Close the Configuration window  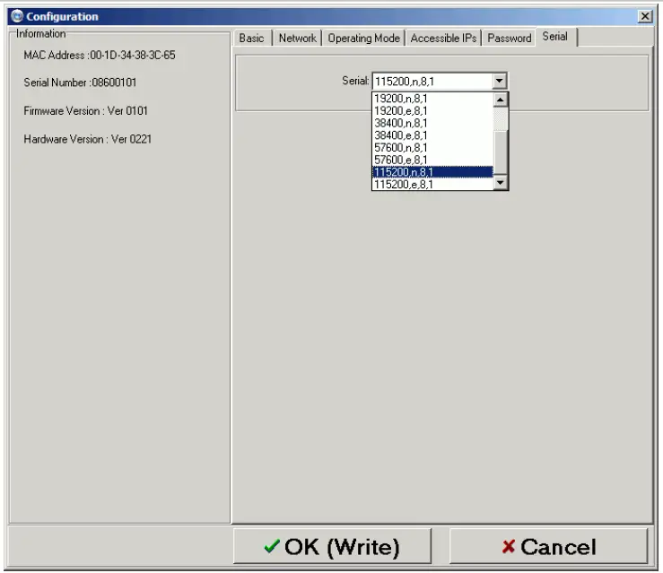coord(645,16)
